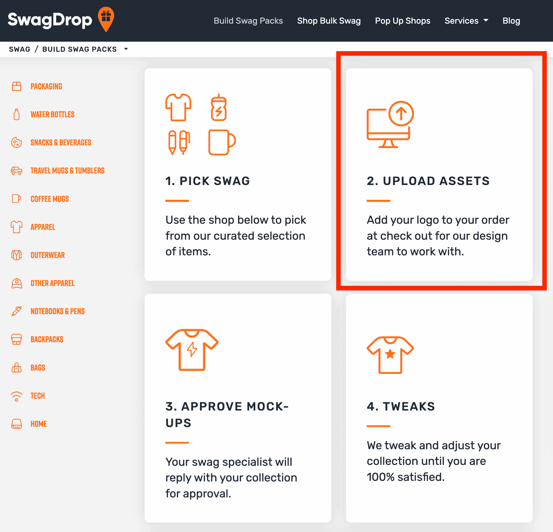Open Other Apparel with the cap icon
The image size is (553, 532).
(x=17, y=283)
